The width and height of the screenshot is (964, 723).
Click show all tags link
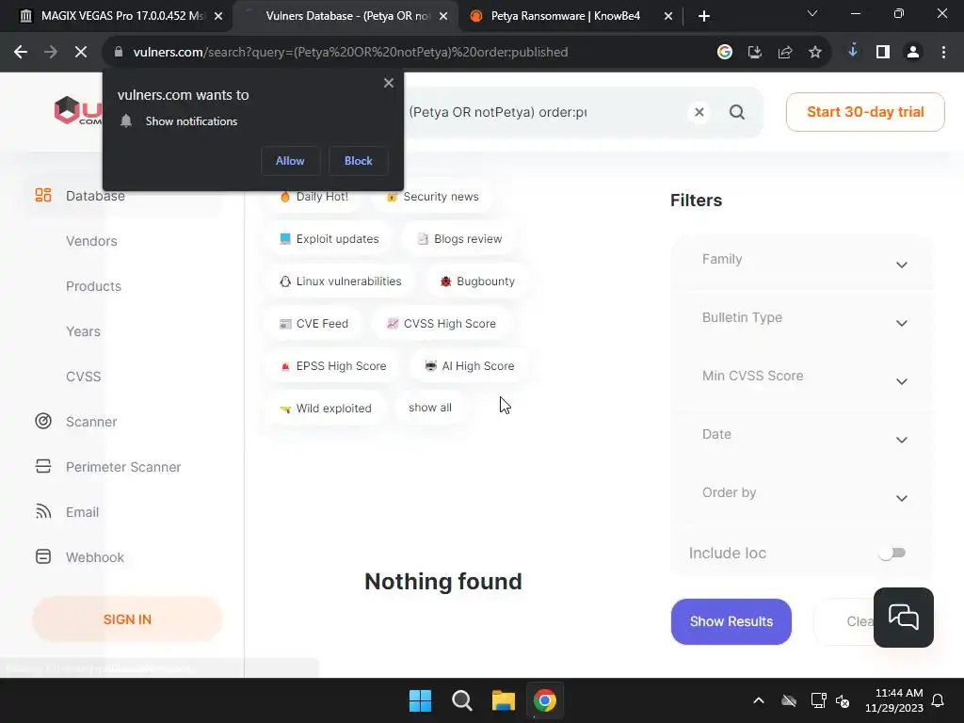click(x=430, y=408)
